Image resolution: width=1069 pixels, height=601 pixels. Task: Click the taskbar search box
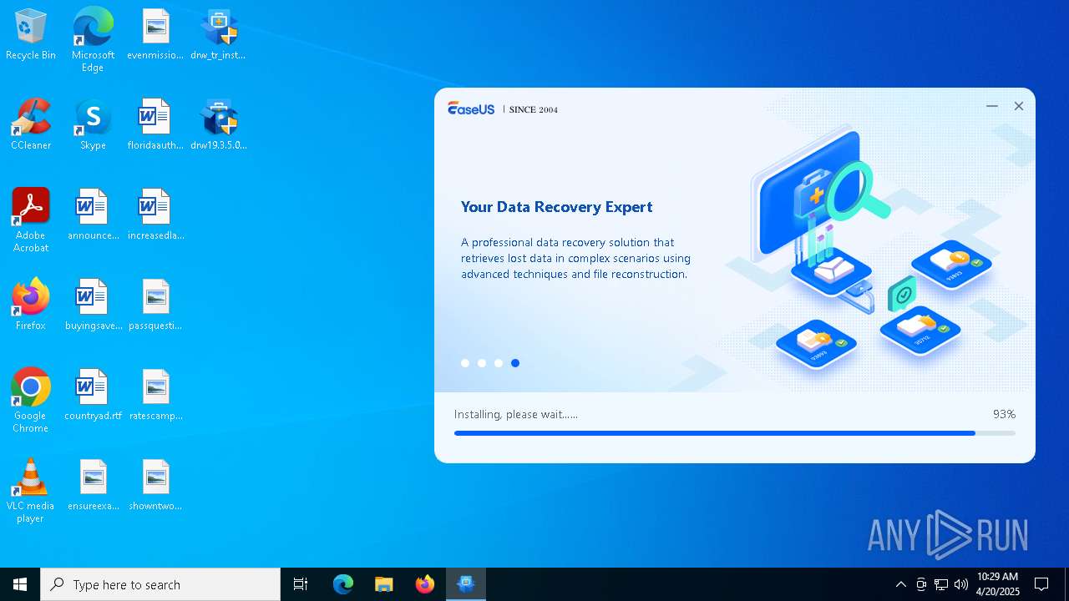point(160,584)
